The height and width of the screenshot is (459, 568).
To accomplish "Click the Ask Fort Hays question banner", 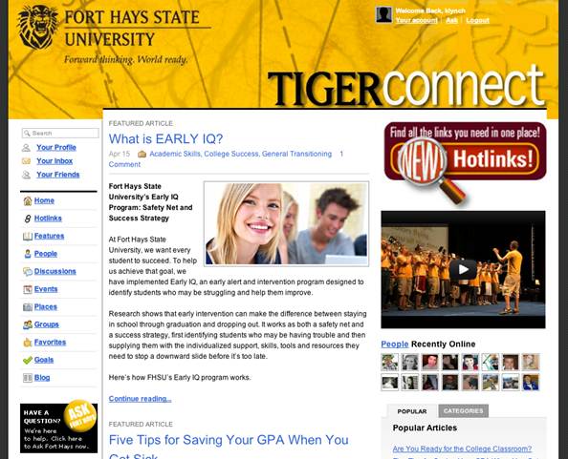I will pyautogui.click(x=58, y=427).
